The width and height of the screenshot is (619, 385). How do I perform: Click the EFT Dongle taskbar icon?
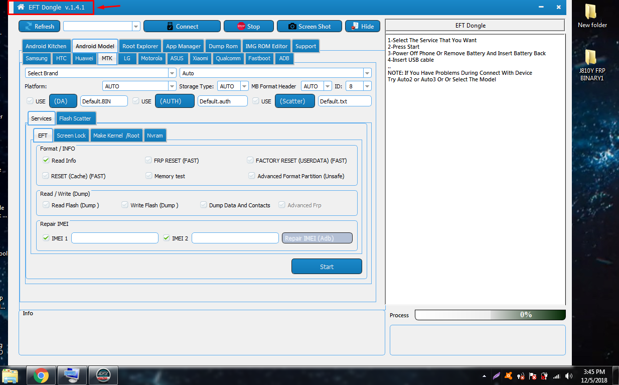coord(103,375)
